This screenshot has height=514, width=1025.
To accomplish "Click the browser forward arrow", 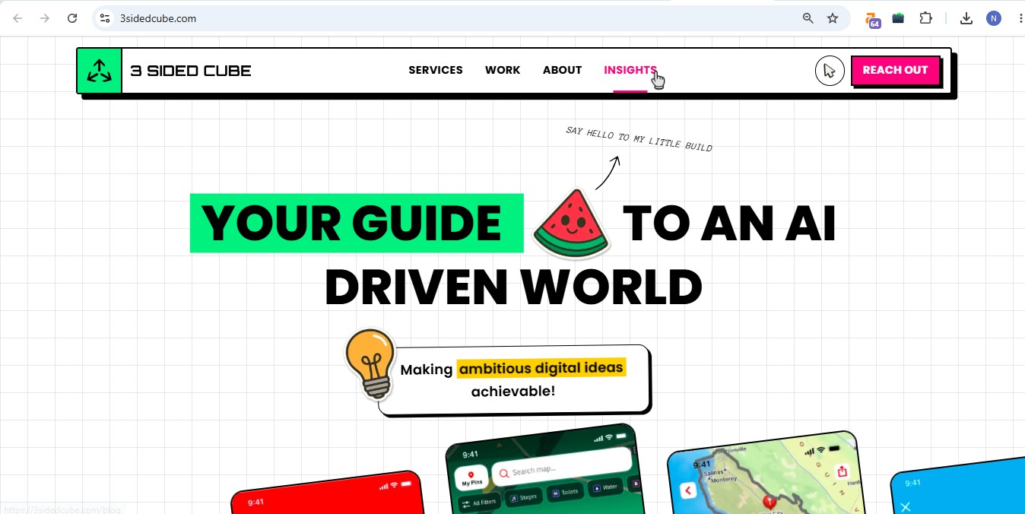I will (45, 18).
